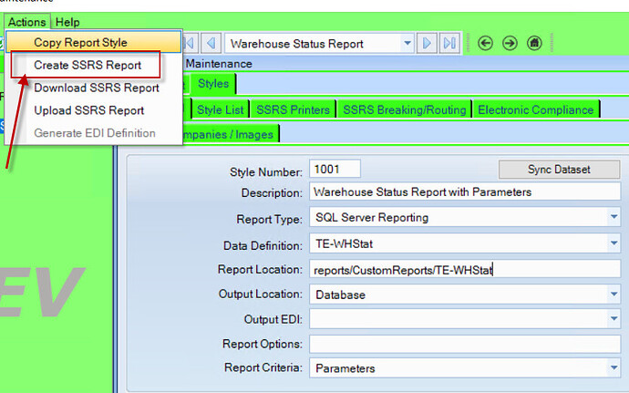Switch to the SSRS Breaking/Routing tab
Viewport: 629px width, 393px height.
click(x=405, y=109)
